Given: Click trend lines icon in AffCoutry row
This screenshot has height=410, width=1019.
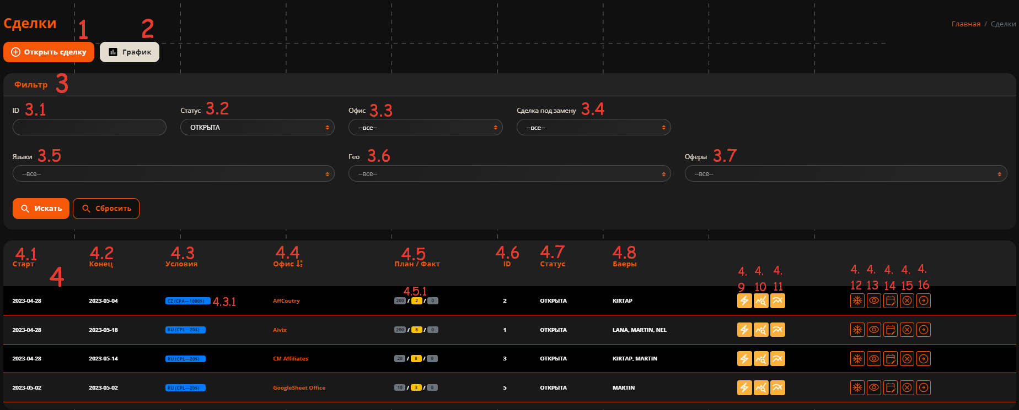Looking at the screenshot, I should pos(777,300).
